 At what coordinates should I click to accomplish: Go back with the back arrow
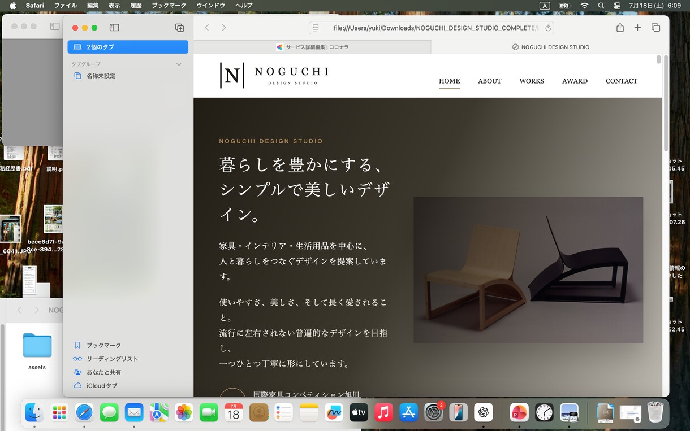[207, 28]
